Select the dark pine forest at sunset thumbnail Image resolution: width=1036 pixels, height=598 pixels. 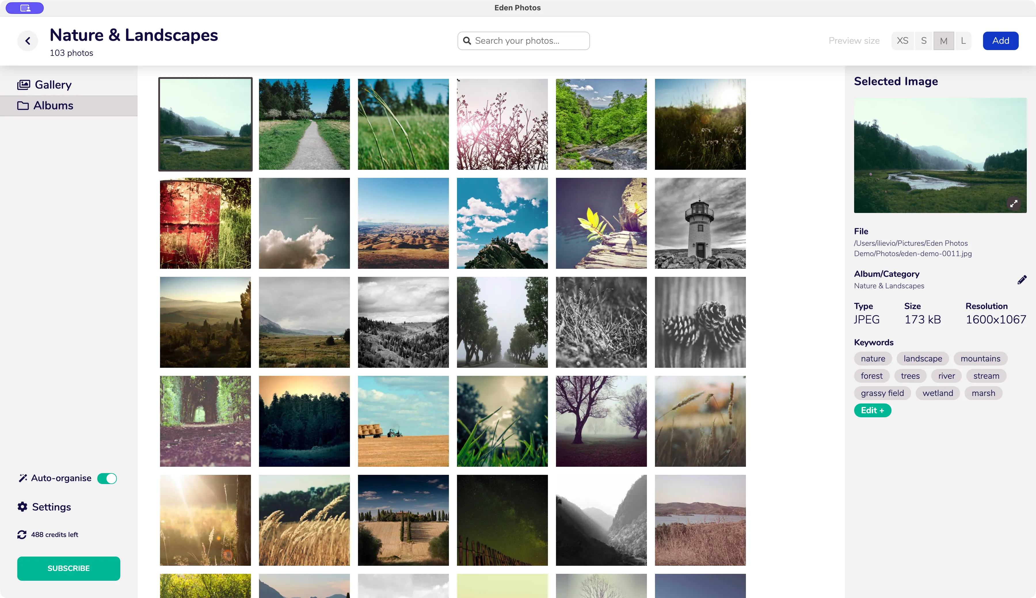pyautogui.click(x=304, y=421)
